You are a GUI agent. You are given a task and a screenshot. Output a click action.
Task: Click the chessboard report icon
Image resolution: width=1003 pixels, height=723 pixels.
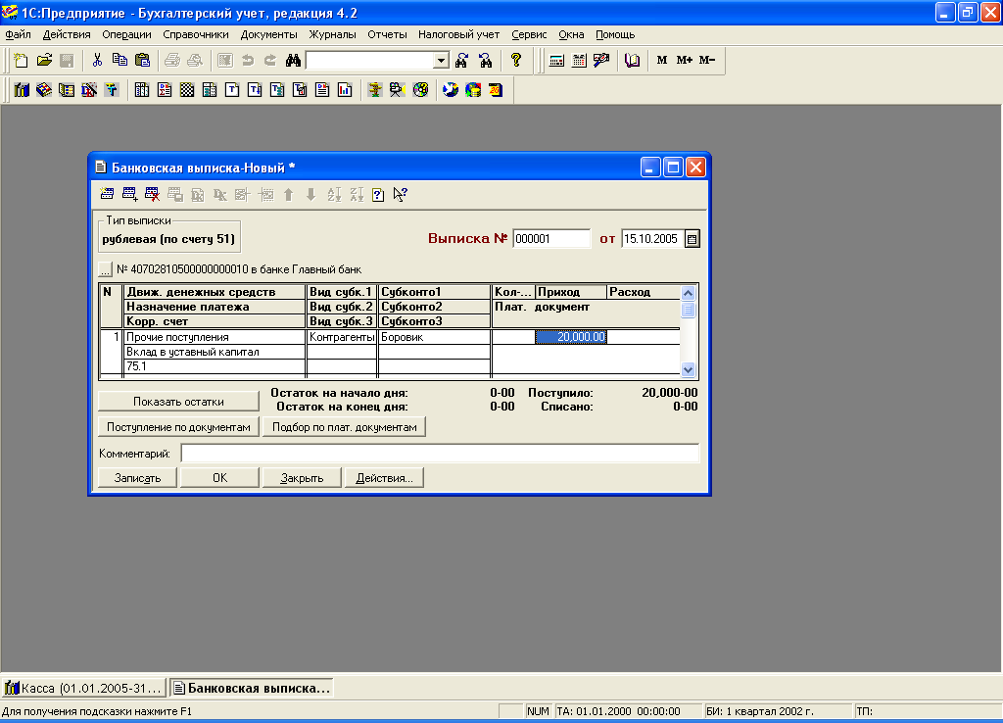187,90
